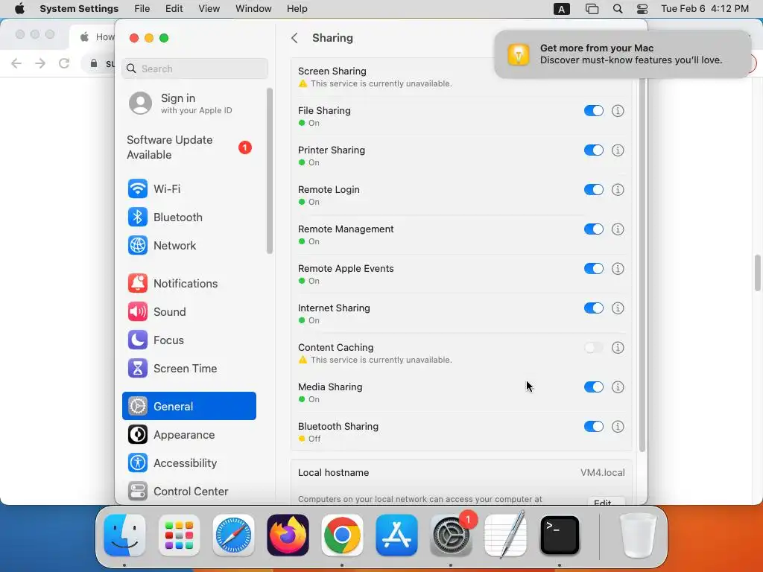Show info for Printer Sharing
The width and height of the screenshot is (763, 572).
[x=618, y=150]
